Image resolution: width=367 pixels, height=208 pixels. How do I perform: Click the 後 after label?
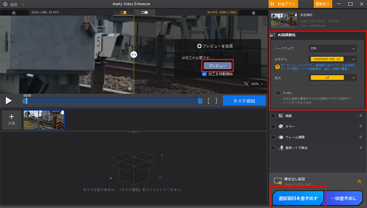pos(254,13)
